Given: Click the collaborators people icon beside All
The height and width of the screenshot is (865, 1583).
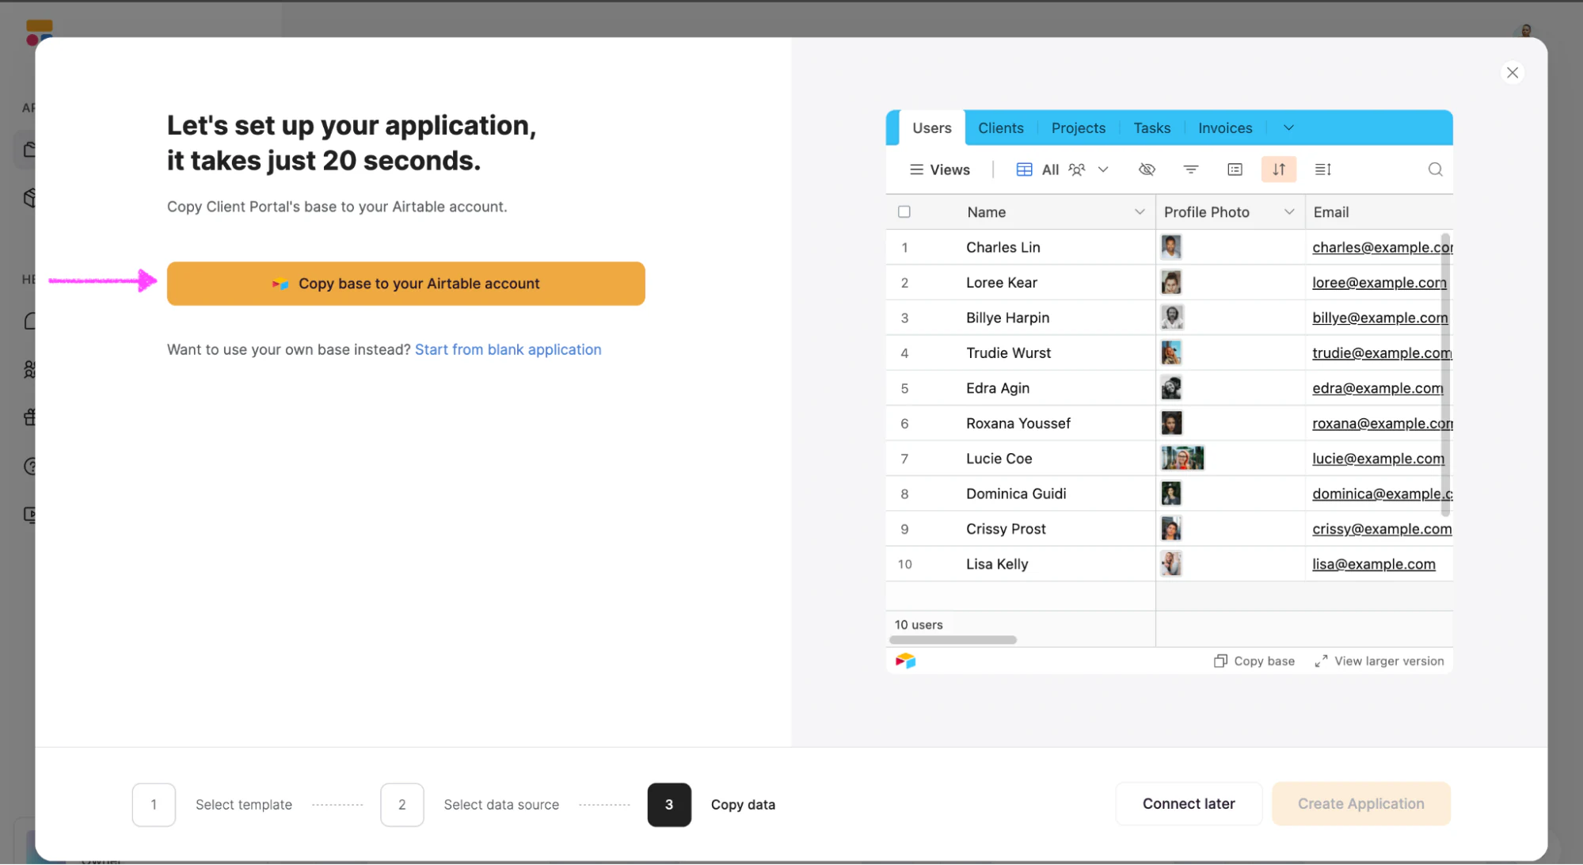Looking at the screenshot, I should click(x=1077, y=170).
